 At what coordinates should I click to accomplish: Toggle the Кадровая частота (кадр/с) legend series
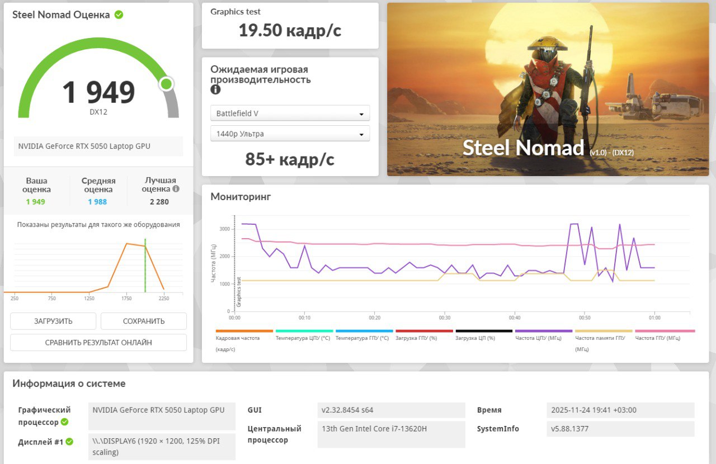click(244, 340)
